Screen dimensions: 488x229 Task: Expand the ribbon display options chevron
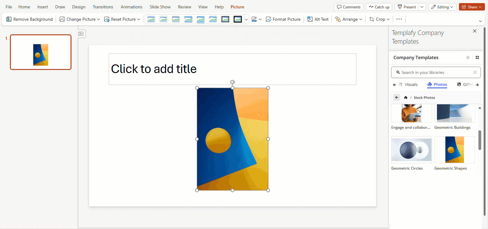(480, 21)
